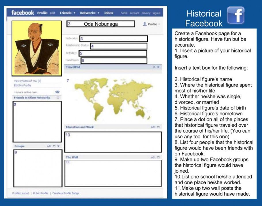Click the "Friends in Other Networks" title

[32, 98]
